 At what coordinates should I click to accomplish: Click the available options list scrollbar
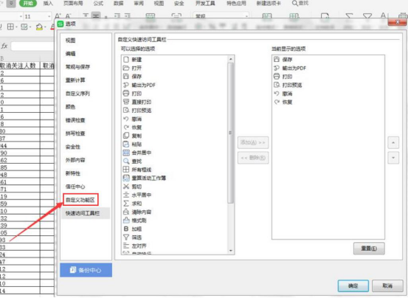pos(230,133)
